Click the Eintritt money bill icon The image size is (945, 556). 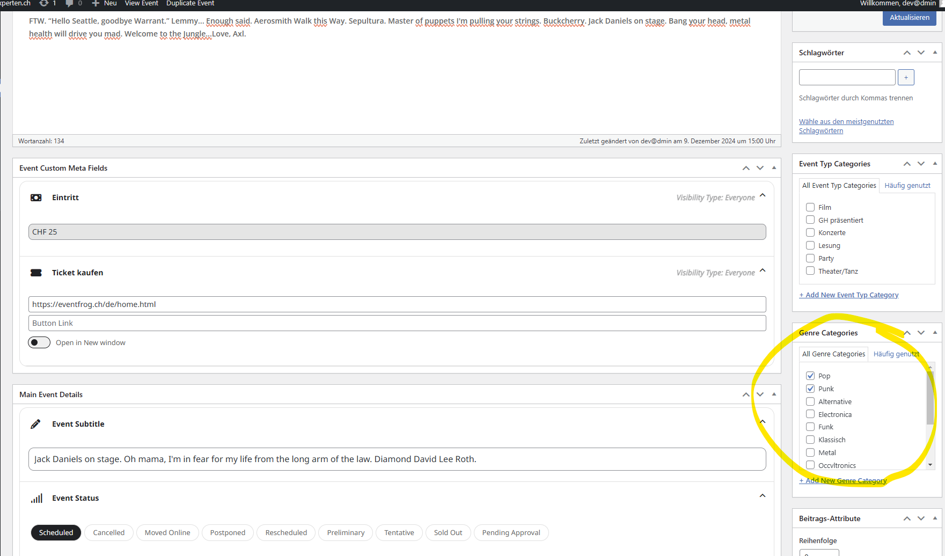[36, 197]
